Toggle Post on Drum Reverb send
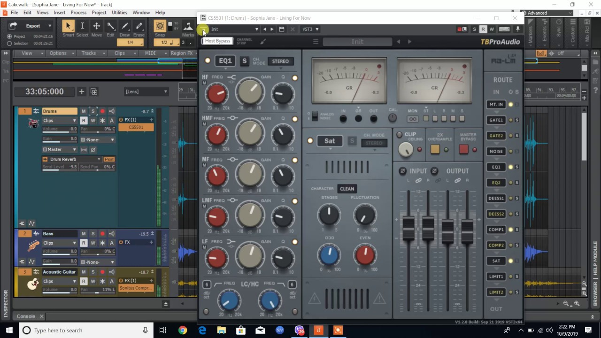This screenshot has width=601, height=338. click(x=109, y=159)
